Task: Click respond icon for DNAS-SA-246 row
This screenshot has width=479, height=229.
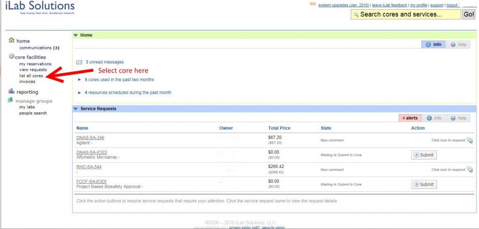Action: point(470,140)
